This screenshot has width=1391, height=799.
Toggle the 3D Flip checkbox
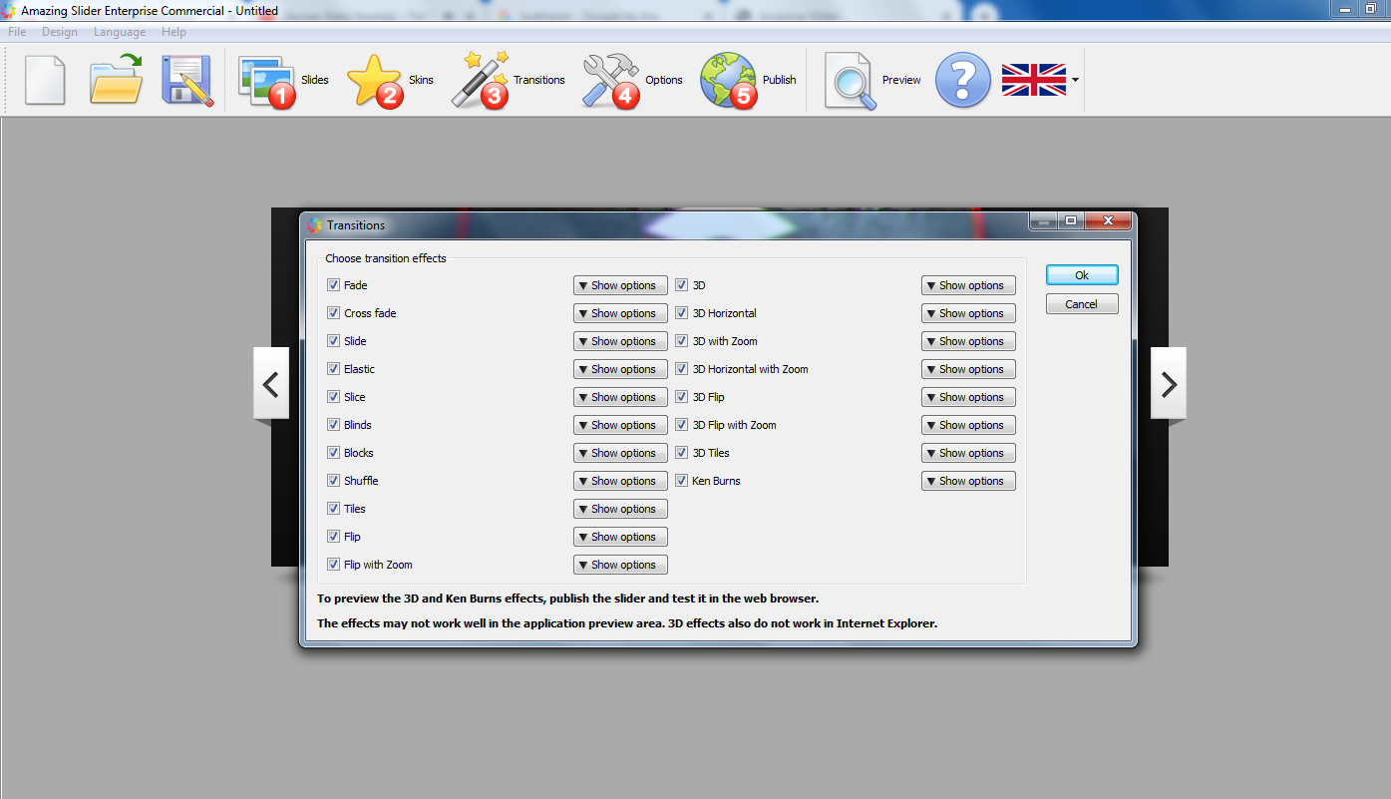(x=682, y=397)
